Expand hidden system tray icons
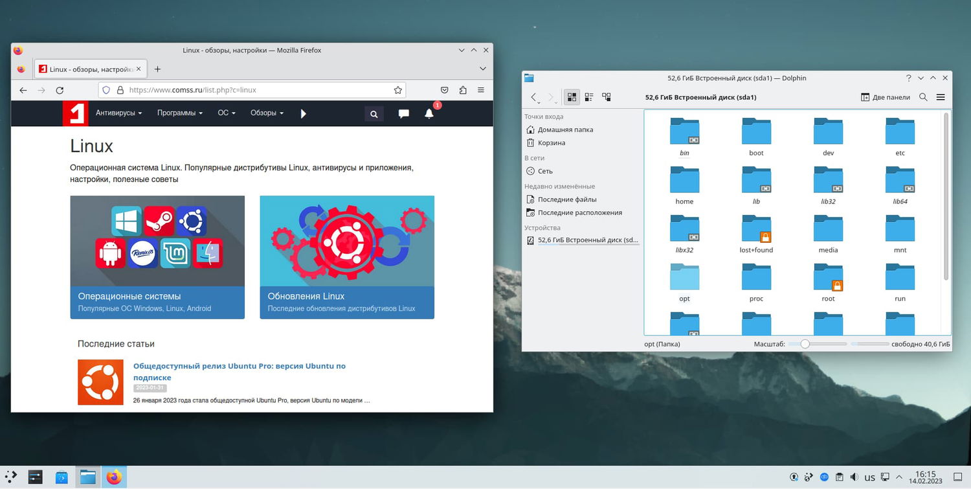 pyautogui.click(x=899, y=477)
